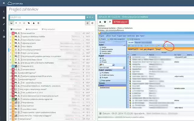
Task: Focus the 'Iskalni niz' search field
Action: (x=48, y=18)
